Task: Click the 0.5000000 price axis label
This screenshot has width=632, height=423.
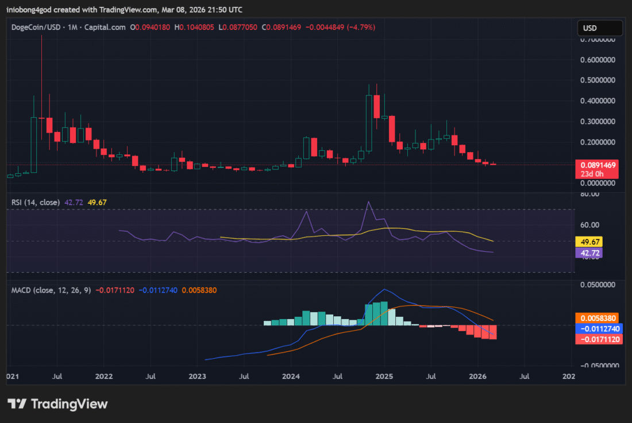Action: (x=597, y=80)
